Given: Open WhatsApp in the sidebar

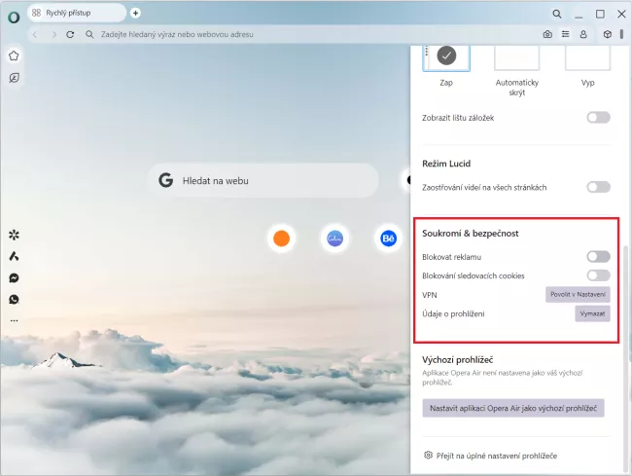Looking at the screenshot, I should click(x=14, y=299).
